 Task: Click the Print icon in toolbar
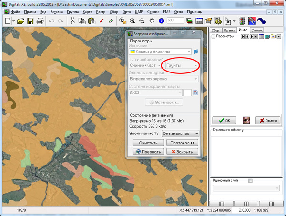click(40, 21)
